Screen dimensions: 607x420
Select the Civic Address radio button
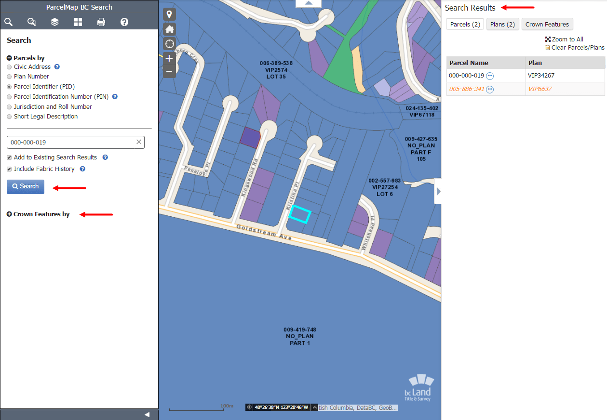pyautogui.click(x=9, y=66)
